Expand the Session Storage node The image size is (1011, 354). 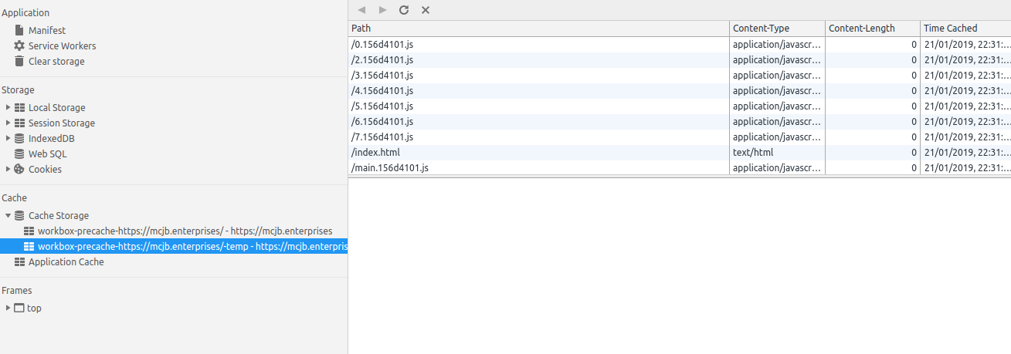8,123
